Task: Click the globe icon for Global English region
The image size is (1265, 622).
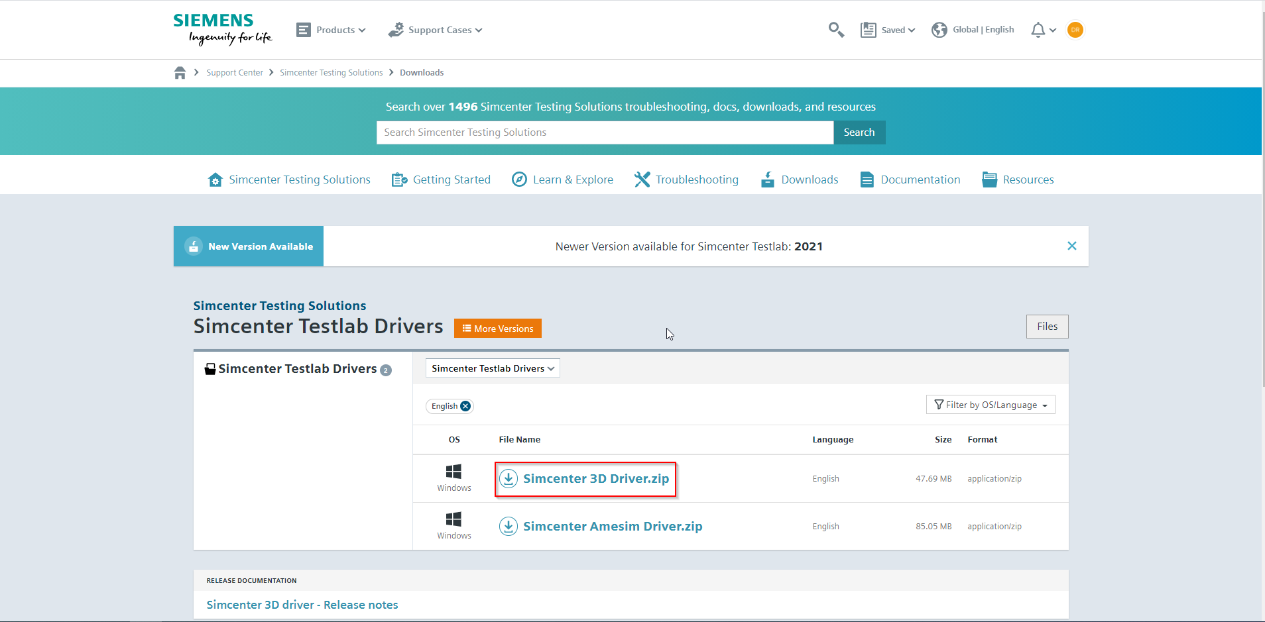Action: click(x=938, y=29)
